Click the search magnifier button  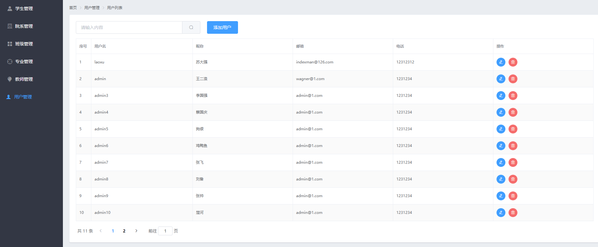191,27
